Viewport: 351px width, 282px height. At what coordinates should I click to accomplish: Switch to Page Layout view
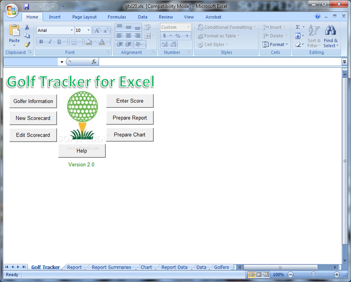point(259,275)
